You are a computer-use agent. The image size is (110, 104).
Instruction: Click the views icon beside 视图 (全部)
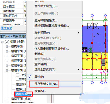[x=7, y=42]
